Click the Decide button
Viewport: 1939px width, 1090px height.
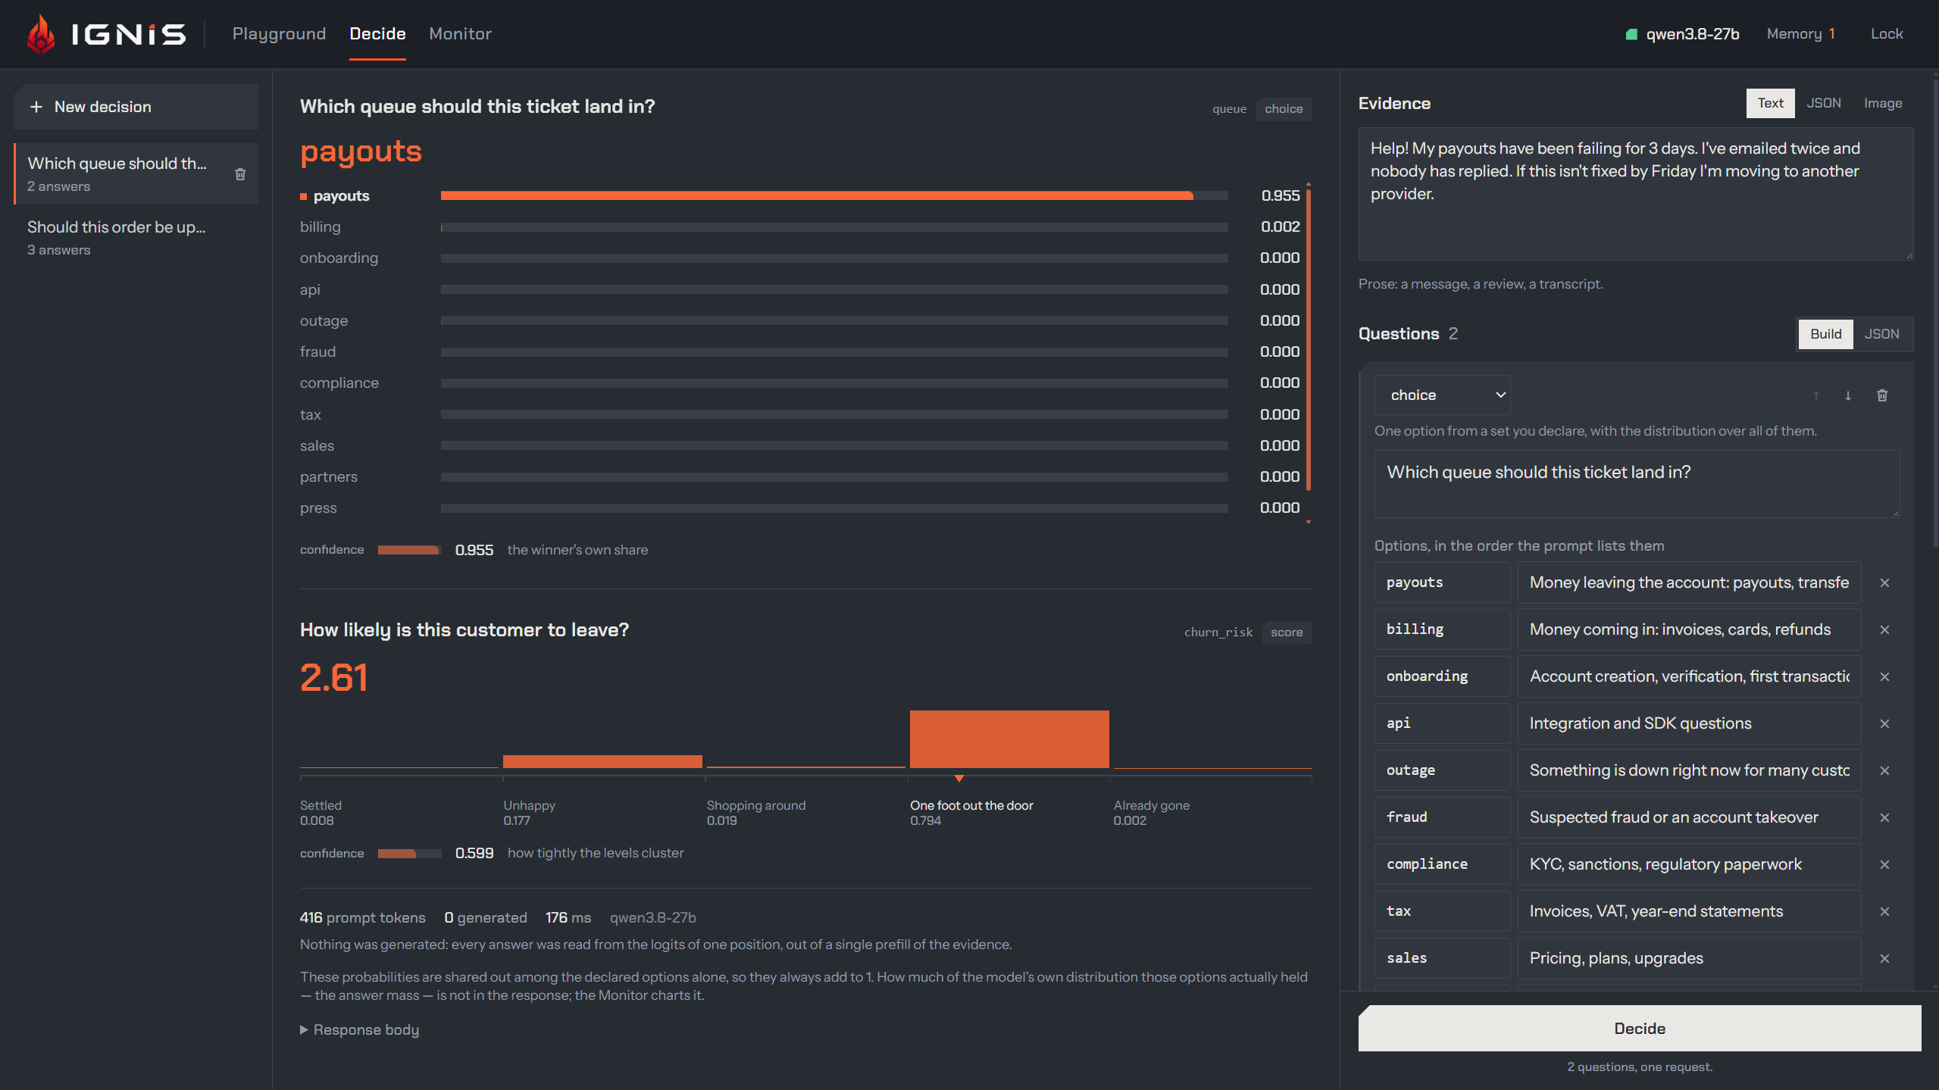[x=1640, y=1029]
